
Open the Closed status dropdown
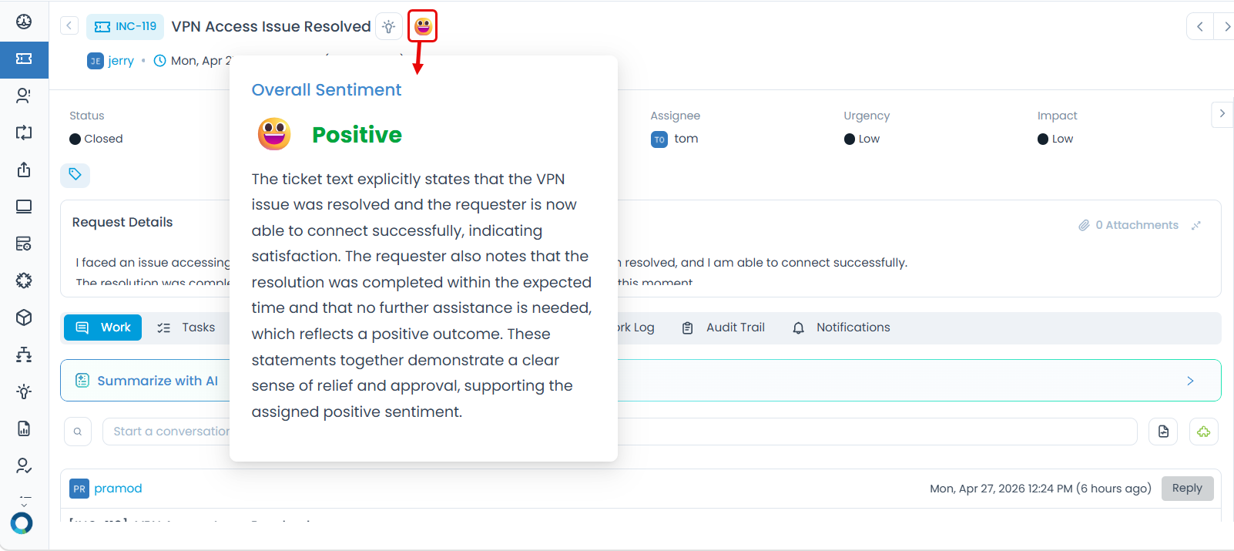click(97, 139)
